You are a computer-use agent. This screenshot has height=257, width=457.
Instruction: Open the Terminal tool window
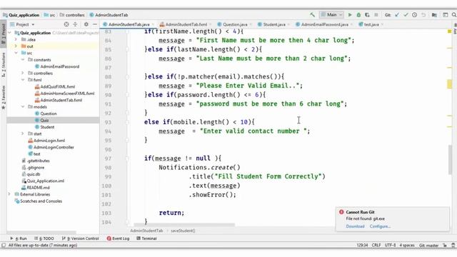146,238
